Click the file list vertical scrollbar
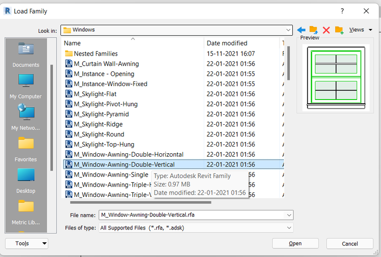381x257 pixels. 289,63
